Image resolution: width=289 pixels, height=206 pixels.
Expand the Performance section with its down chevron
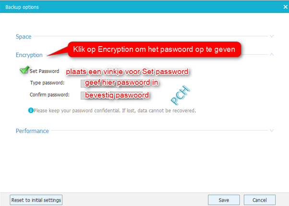[x=272, y=131]
